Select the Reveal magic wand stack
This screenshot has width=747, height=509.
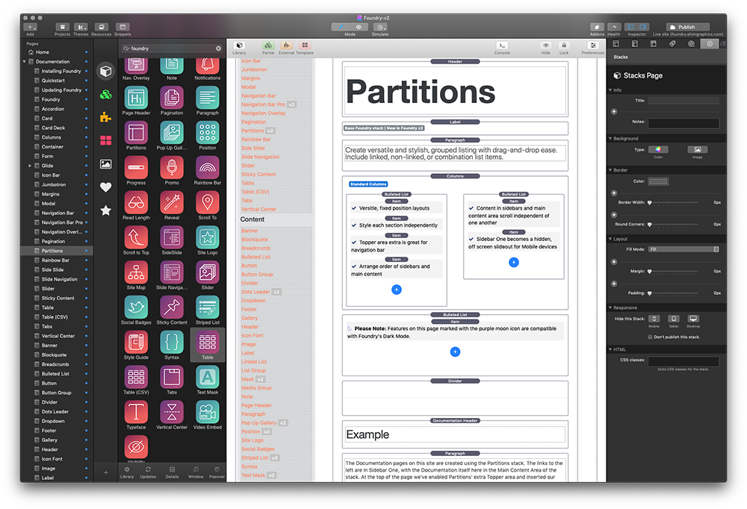[x=172, y=202]
